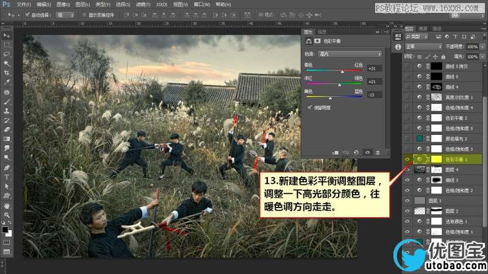Open the layer filter 类型 dropdown
Viewport: 488px width, 274px height.
417,37
